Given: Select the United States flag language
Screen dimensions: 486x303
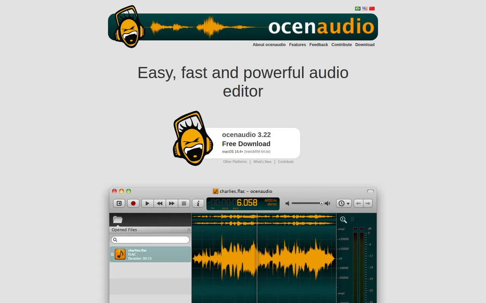Looking at the screenshot, I should coord(364,8).
